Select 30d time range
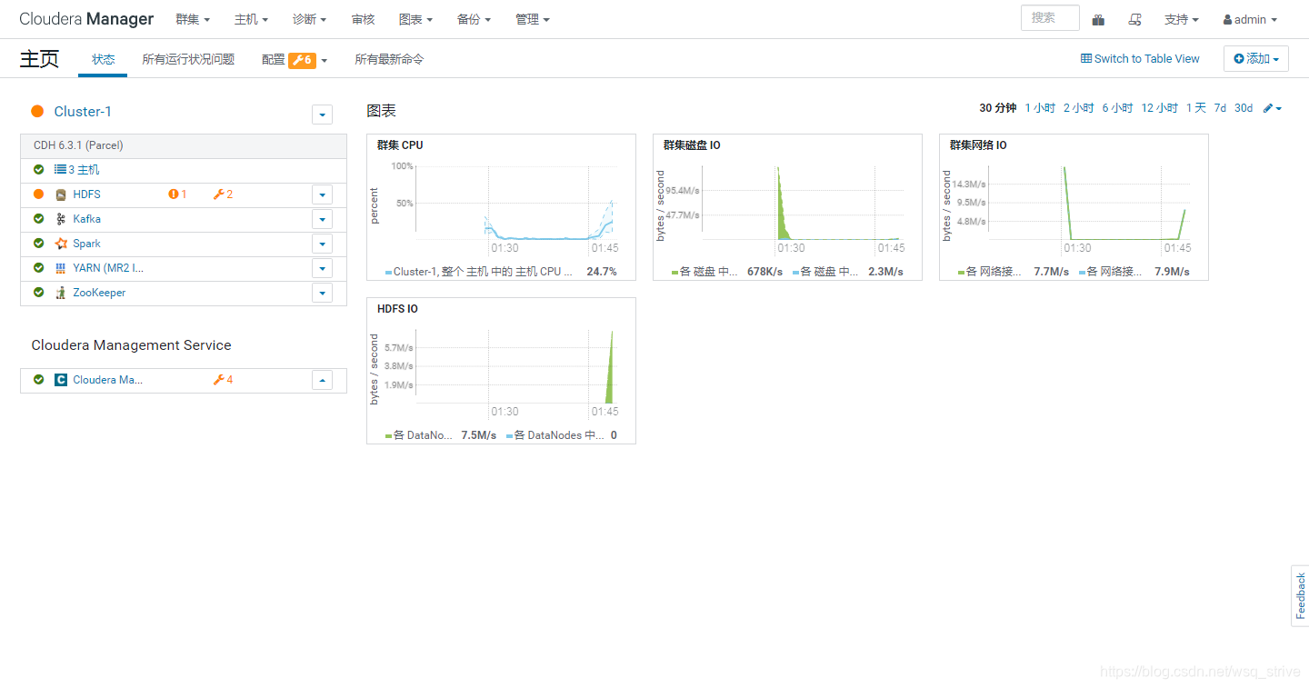This screenshot has width=1309, height=688. [1243, 108]
